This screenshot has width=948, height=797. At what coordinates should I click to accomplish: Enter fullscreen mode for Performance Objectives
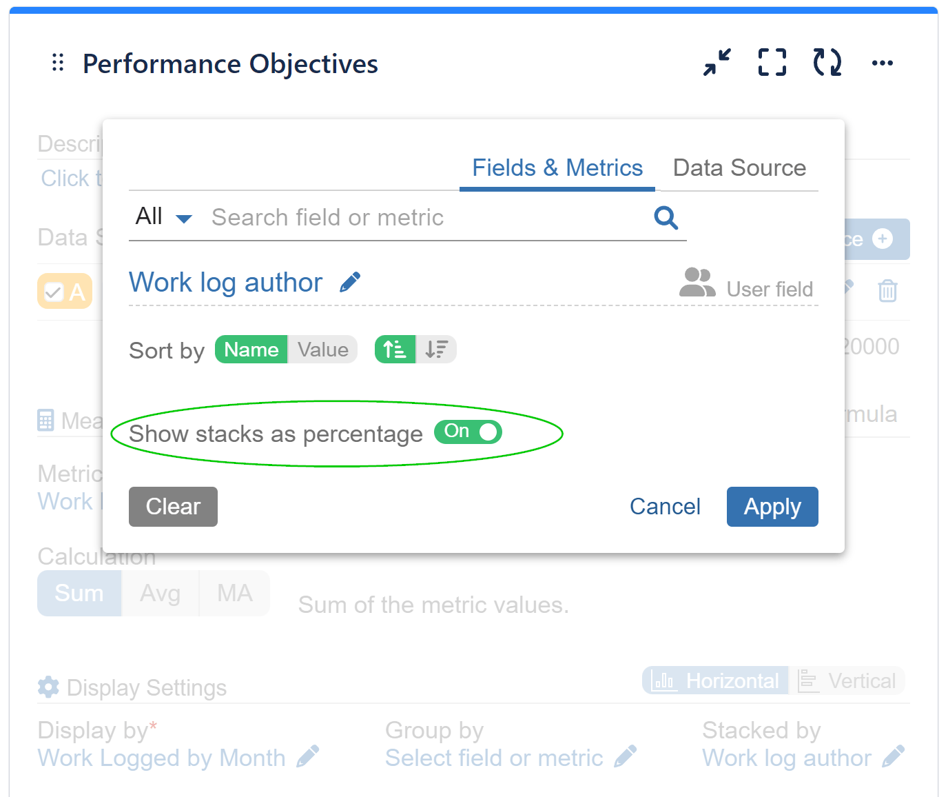(772, 62)
